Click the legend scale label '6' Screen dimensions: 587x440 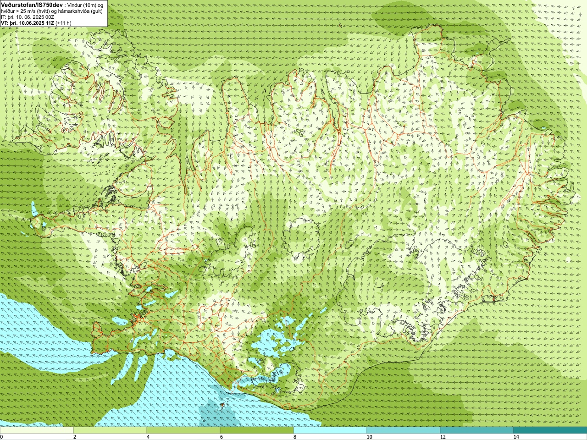tap(222, 437)
